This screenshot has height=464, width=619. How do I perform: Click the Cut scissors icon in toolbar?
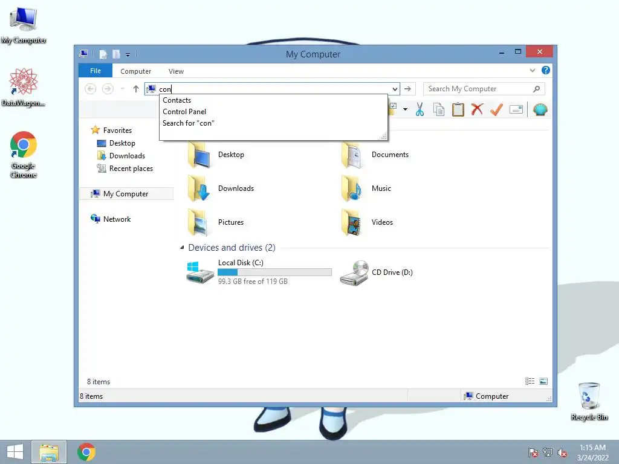[x=420, y=110]
